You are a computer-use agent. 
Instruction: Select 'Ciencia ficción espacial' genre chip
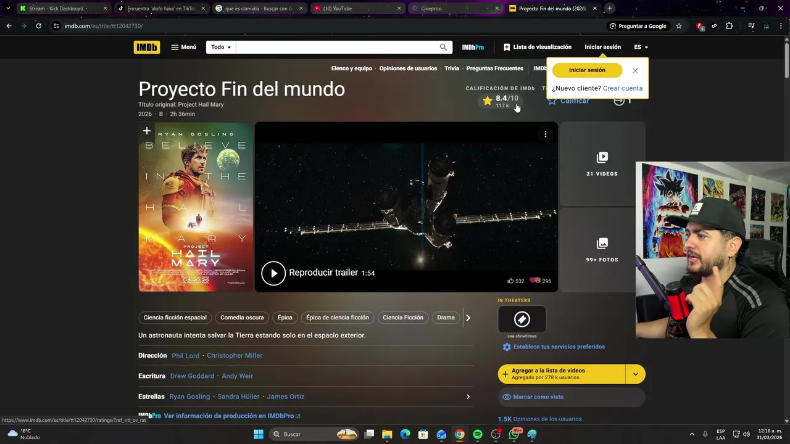pyautogui.click(x=175, y=318)
